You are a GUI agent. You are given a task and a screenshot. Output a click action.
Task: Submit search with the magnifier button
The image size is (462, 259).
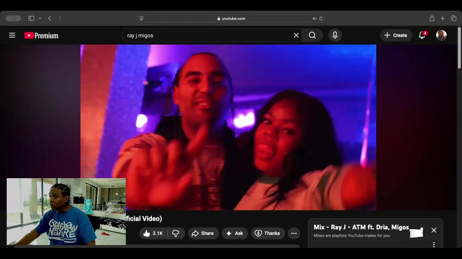pyautogui.click(x=312, y=35)
